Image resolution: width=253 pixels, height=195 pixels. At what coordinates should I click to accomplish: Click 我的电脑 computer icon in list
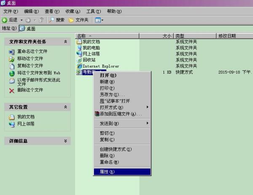click(79, 48)
